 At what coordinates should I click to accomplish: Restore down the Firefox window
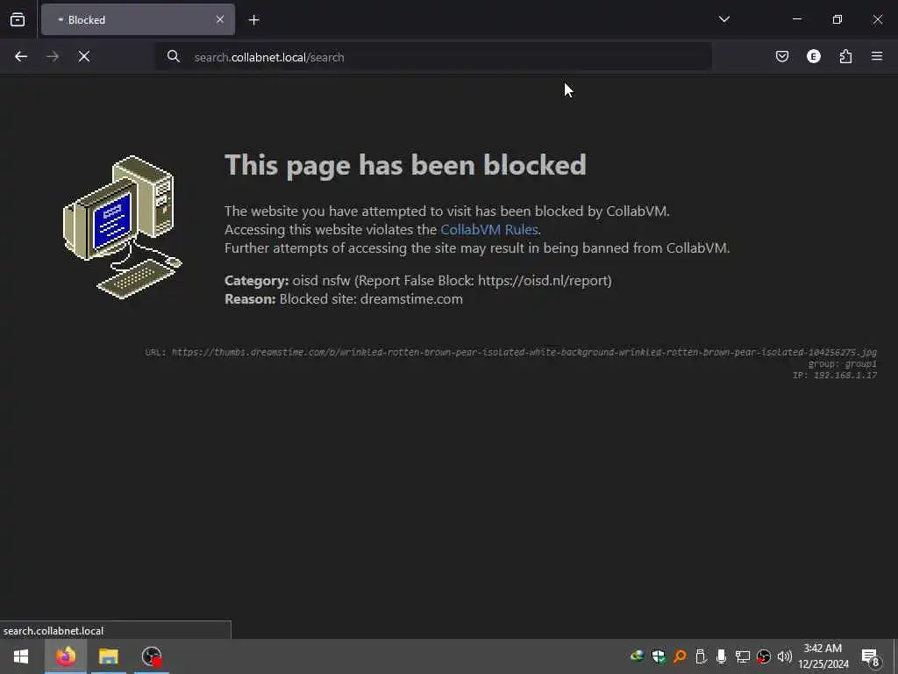tap(837, 19)
